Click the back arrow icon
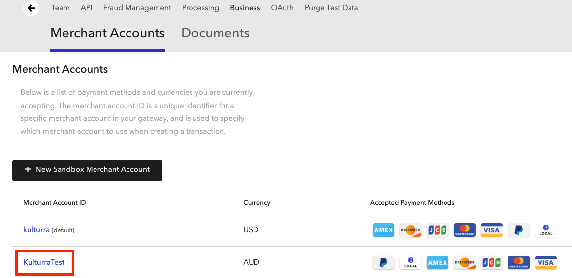 click(32, 8)
